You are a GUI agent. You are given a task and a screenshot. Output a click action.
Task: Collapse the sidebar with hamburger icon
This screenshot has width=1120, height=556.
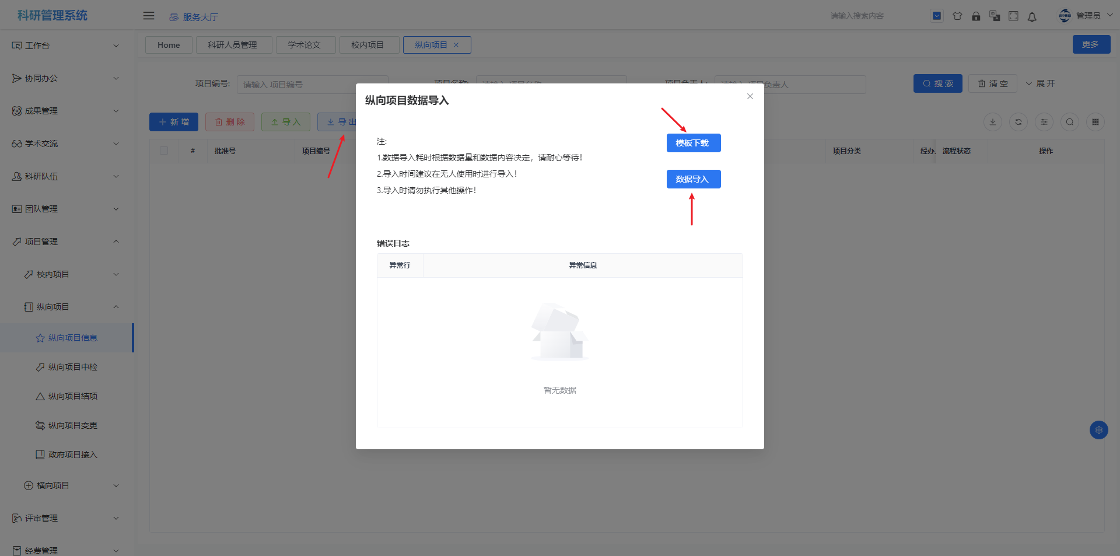(149, 16)
